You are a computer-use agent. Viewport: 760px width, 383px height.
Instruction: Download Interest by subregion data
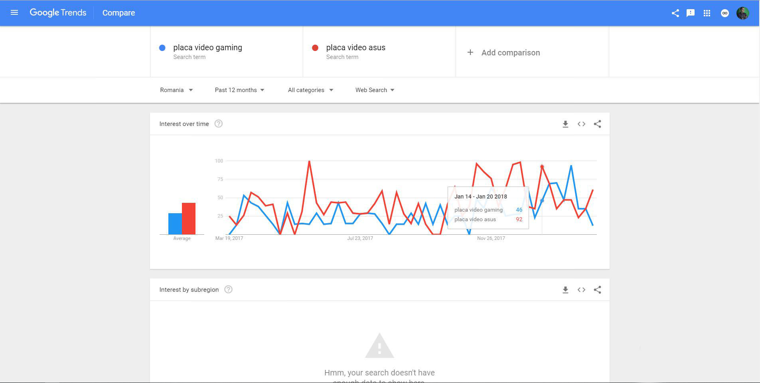(565, 290)
